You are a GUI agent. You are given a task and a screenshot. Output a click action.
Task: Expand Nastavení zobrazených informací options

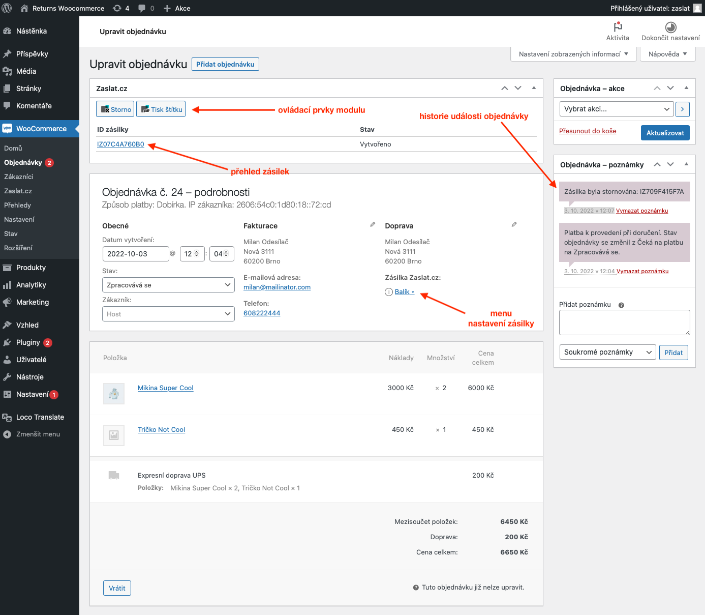(573, 54)
